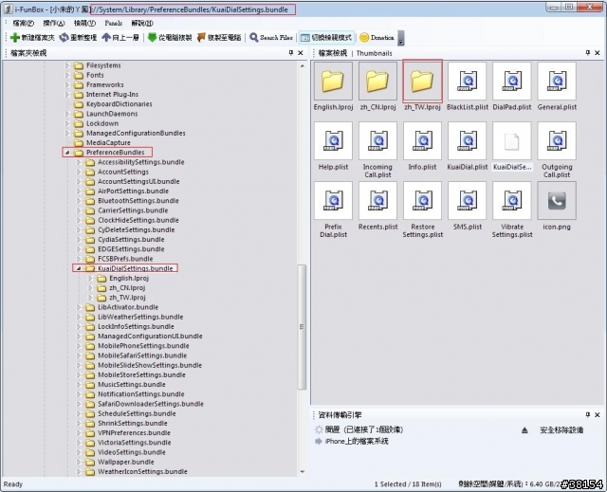Select the English.lproj folder thumbnail
This screenshot has height=492, width=607.
tap(333, 81)
